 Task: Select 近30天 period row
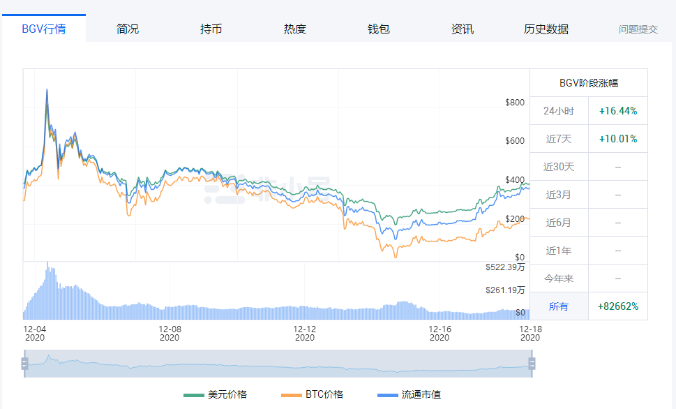coord(589,167)
